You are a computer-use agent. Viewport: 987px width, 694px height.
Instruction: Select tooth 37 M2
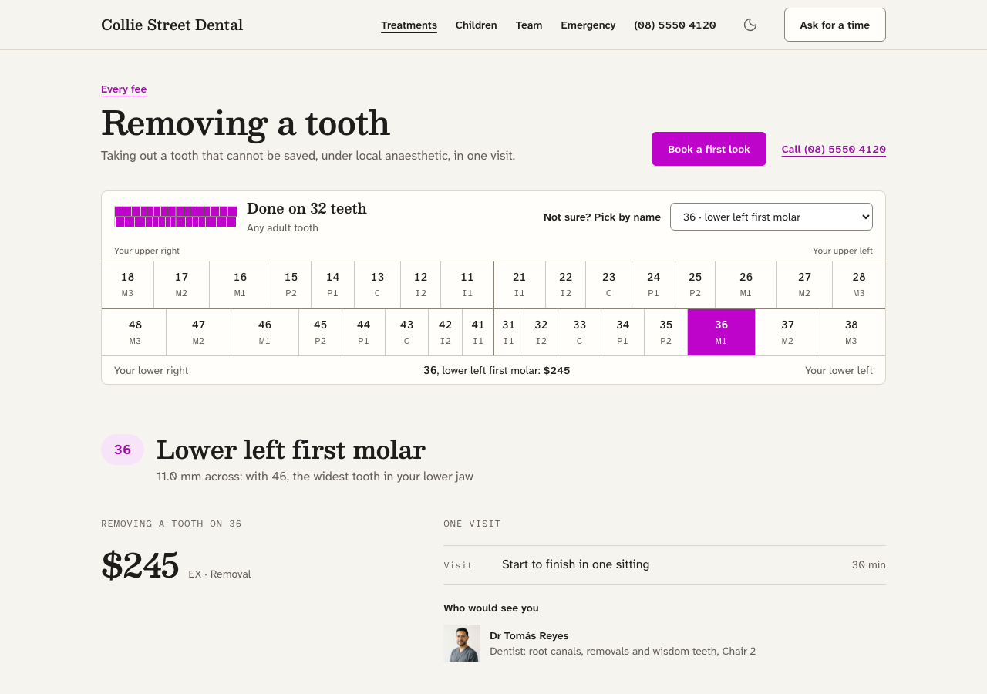pyautogui.click(x=788, y=332)
